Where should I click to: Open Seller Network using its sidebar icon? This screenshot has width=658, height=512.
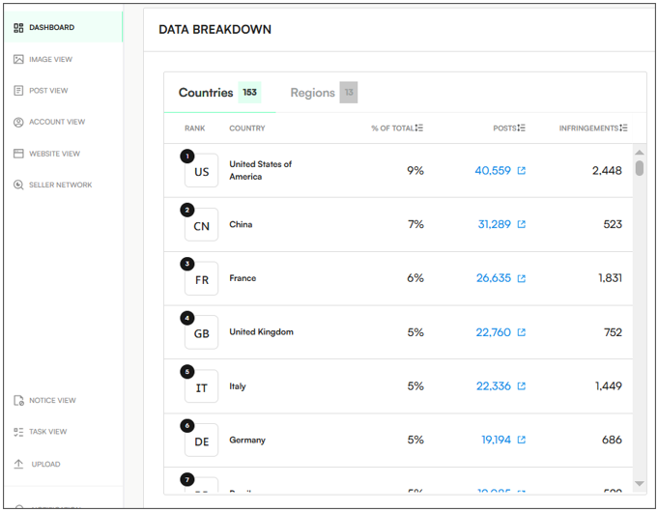pos(18,185)
